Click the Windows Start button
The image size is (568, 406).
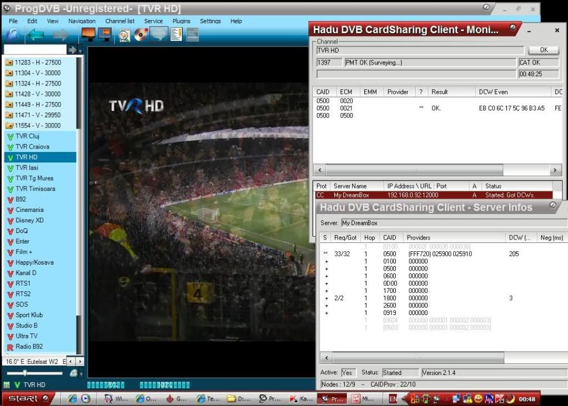click(28, 398)
